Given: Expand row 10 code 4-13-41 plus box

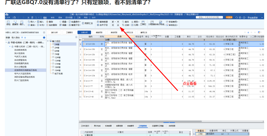Looking at the screenshot, I should [85, 91].
